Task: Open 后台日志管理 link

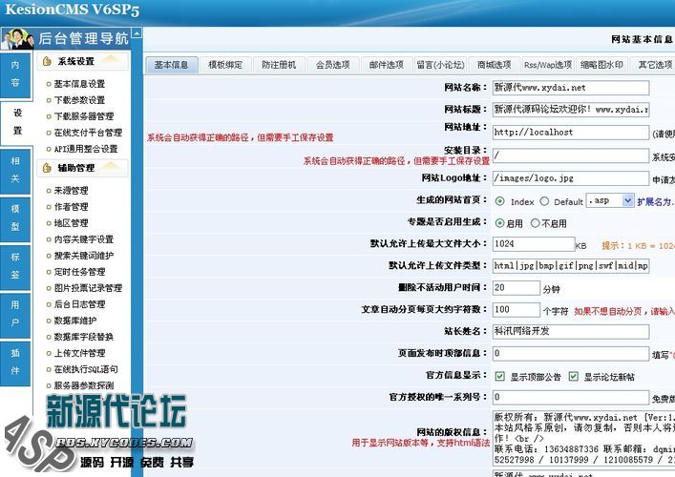Action: click(79, 304)
